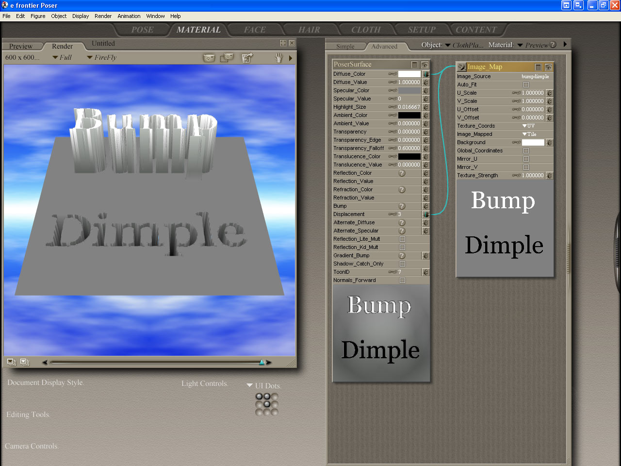This screenshot has height=466, width=621.
Task: Click the Preview tab of the document
Action: click(21, 46)
